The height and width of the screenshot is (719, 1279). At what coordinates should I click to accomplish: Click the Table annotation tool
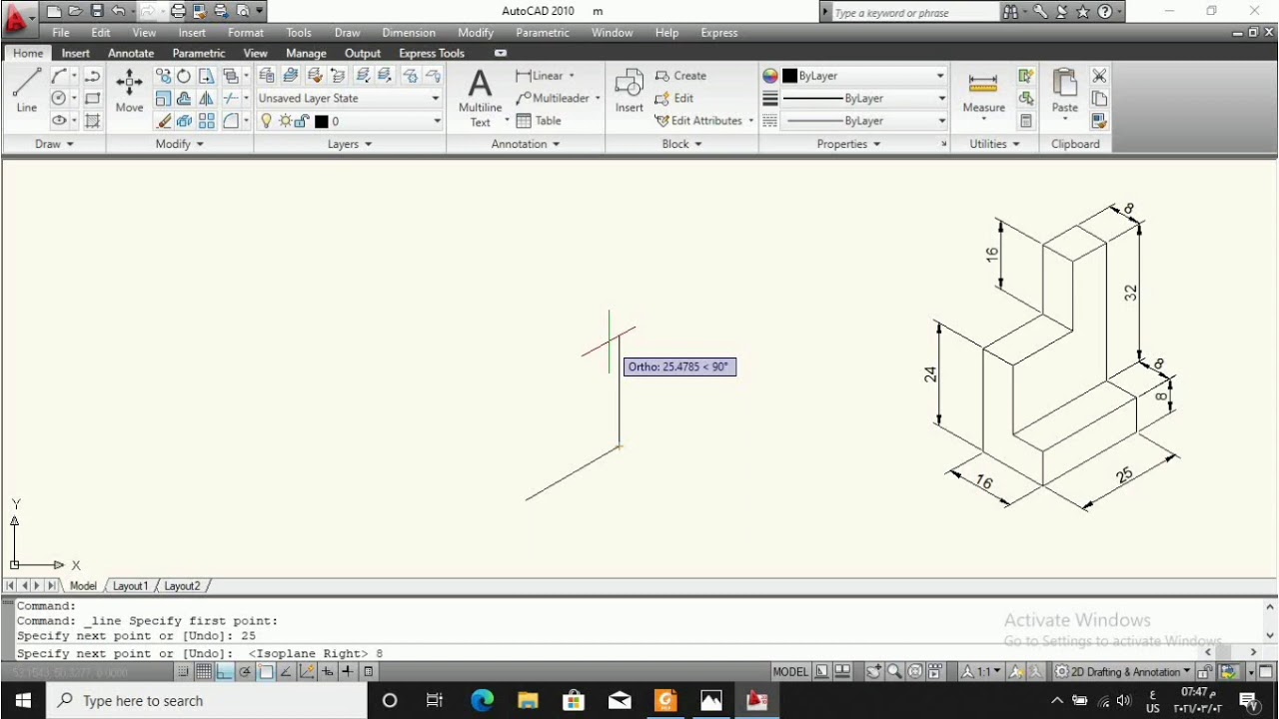539,121
